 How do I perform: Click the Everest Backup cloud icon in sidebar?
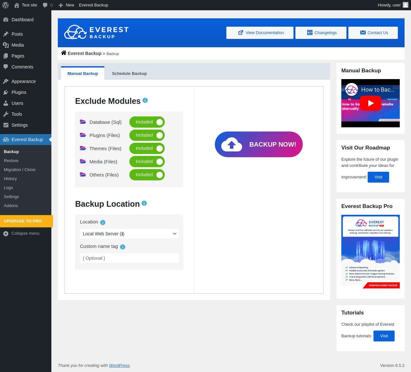coord(6,140)
